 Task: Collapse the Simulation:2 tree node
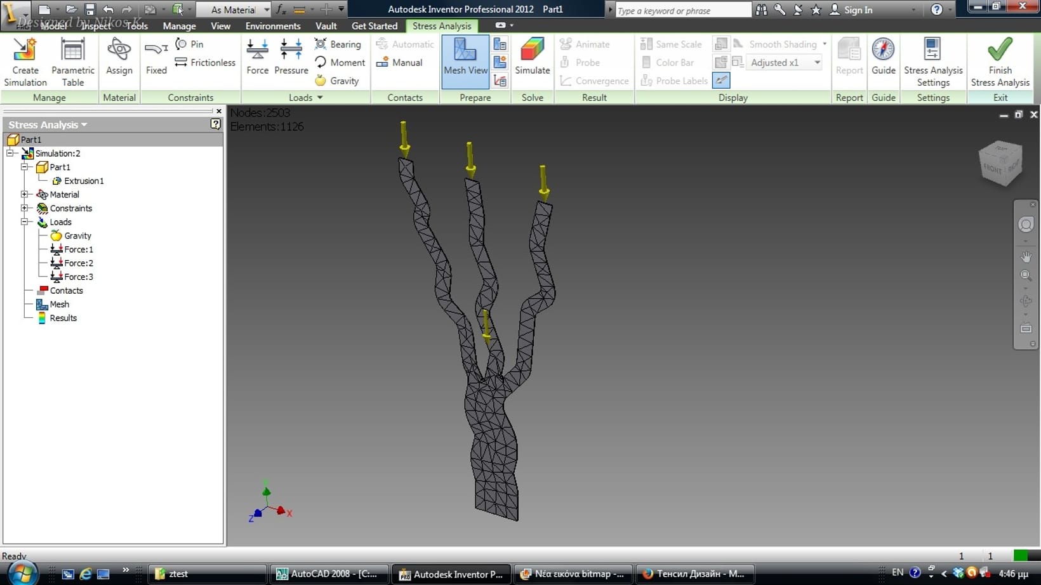coord(10,154)
